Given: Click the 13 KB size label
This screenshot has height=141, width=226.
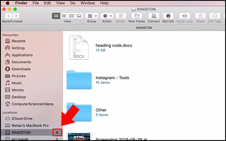Looking at the screenshot, I should [100, 50].
